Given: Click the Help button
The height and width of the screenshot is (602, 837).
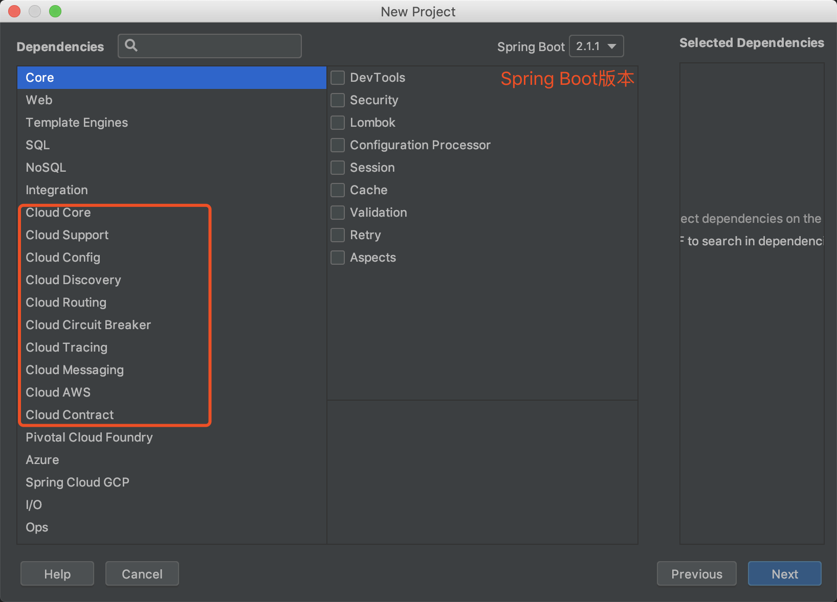Looking at the screenshot, I should [57, 574].
